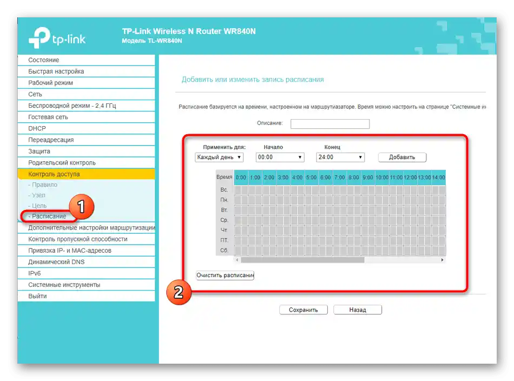Click schedule scrollbar left arrow
Image resolution: width=514 pixels, height=381 pixels.
[238, 260]
